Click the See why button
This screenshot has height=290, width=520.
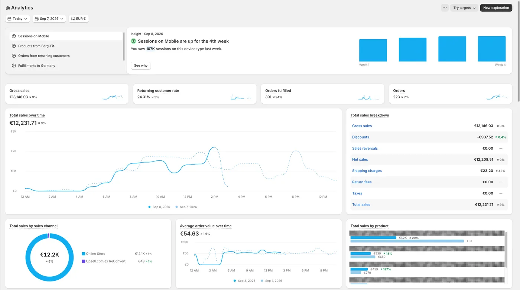point(141,66)
